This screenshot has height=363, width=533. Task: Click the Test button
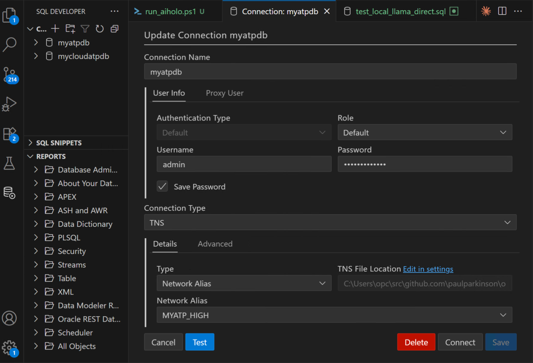(199, 342)
